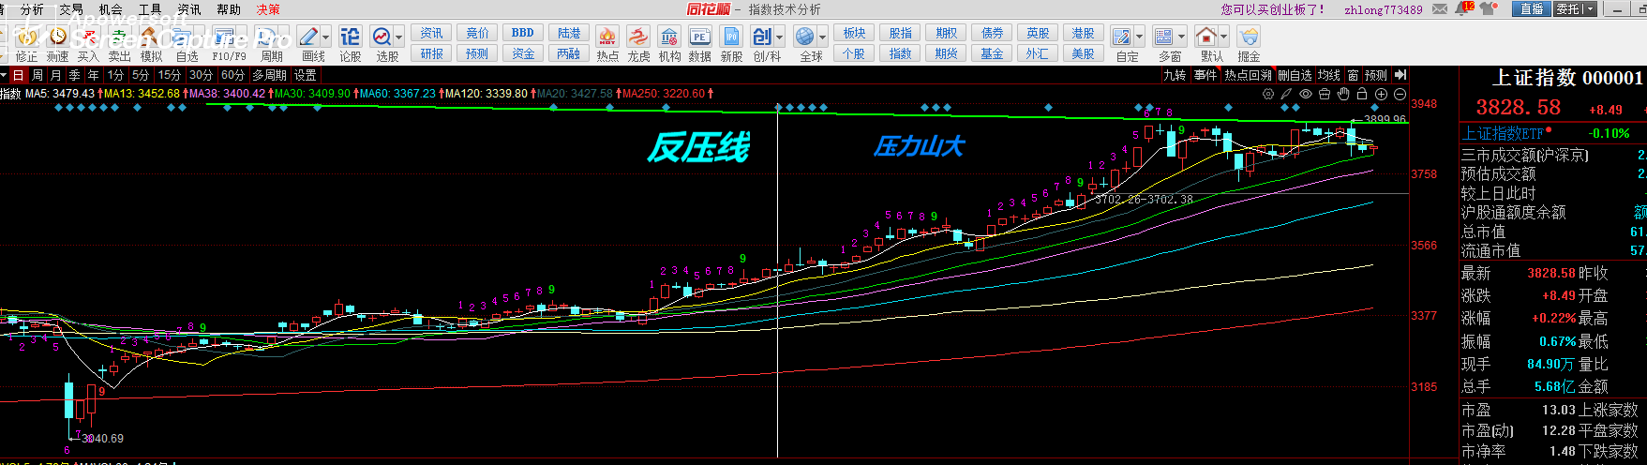Open the notification bell with 12 badge
Screen dimensions: 1647x465
[x=1465, y=8]
